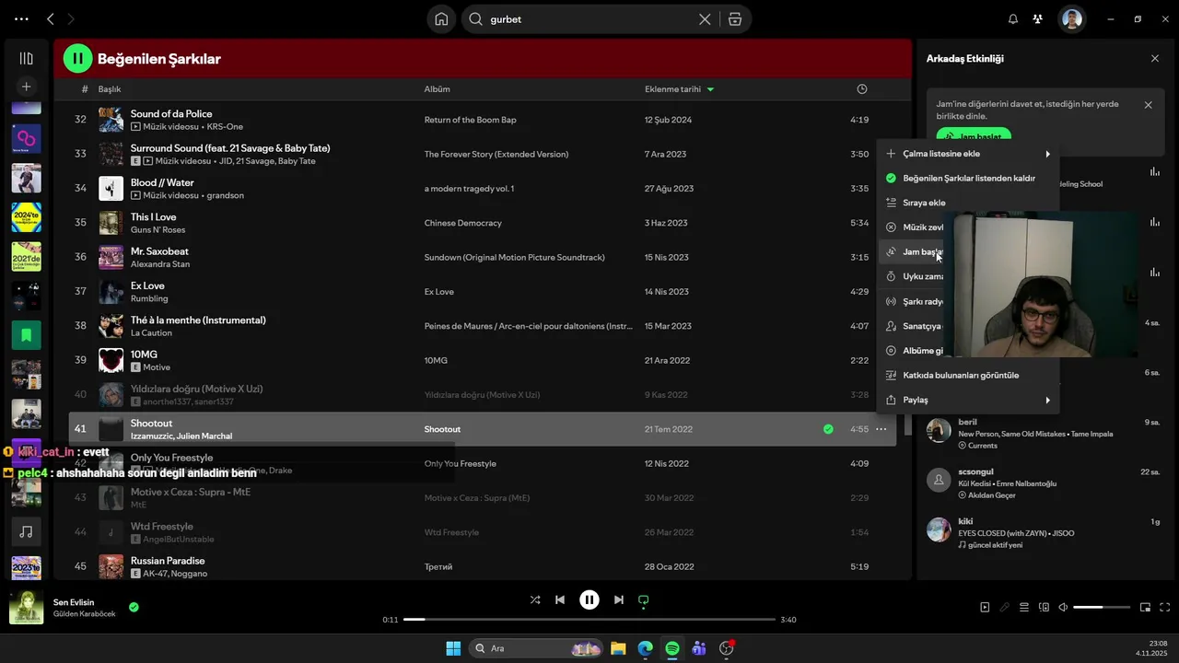This screenshot has width=1179, height=663.
Task: Open the three-dot app menu at top left
Action: (x=21, y=19)
